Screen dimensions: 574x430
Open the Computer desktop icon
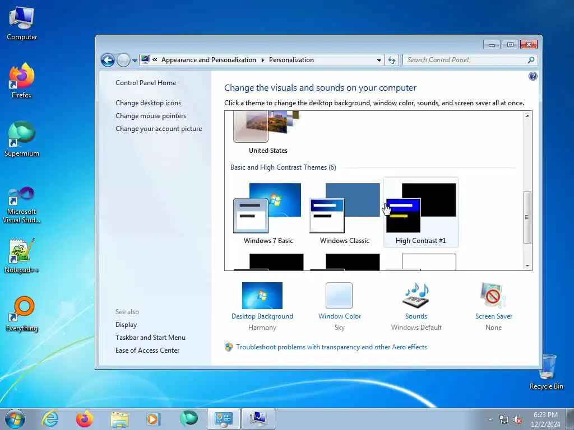pos(22,24)
